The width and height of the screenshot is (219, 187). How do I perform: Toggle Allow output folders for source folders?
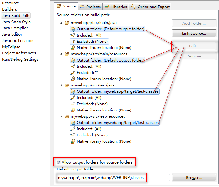coord(59,162)
